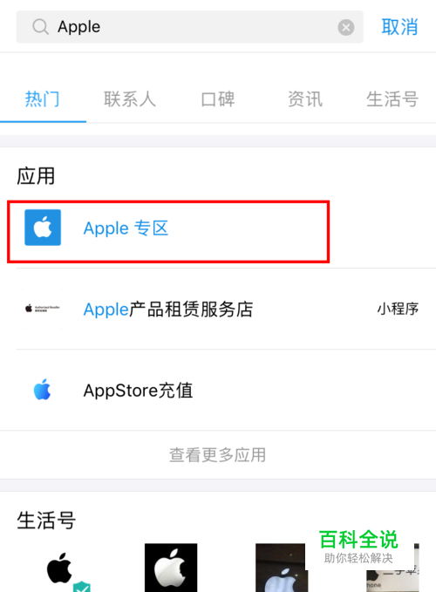Open the Apple产品租赁服务店 mini program

click(x=218, y=309)
